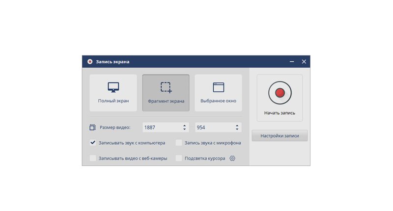Open cursor highlight settings gear icon

pyautogui.click(x=232, y=158)
